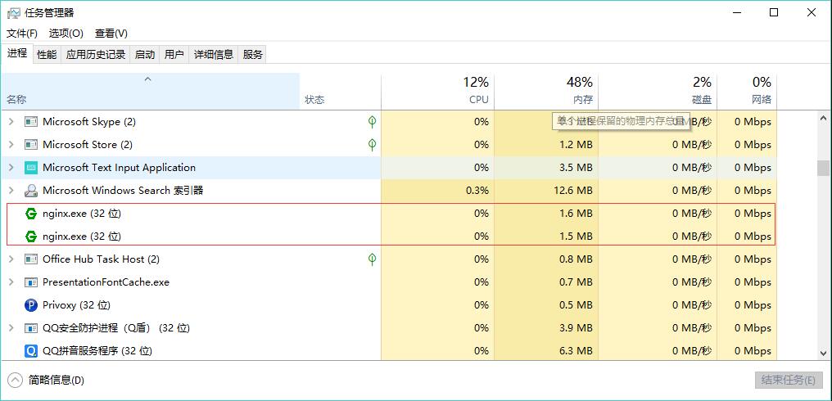Switch to the 用户 tab
This screenshot has height=401, width=832.
174,54
